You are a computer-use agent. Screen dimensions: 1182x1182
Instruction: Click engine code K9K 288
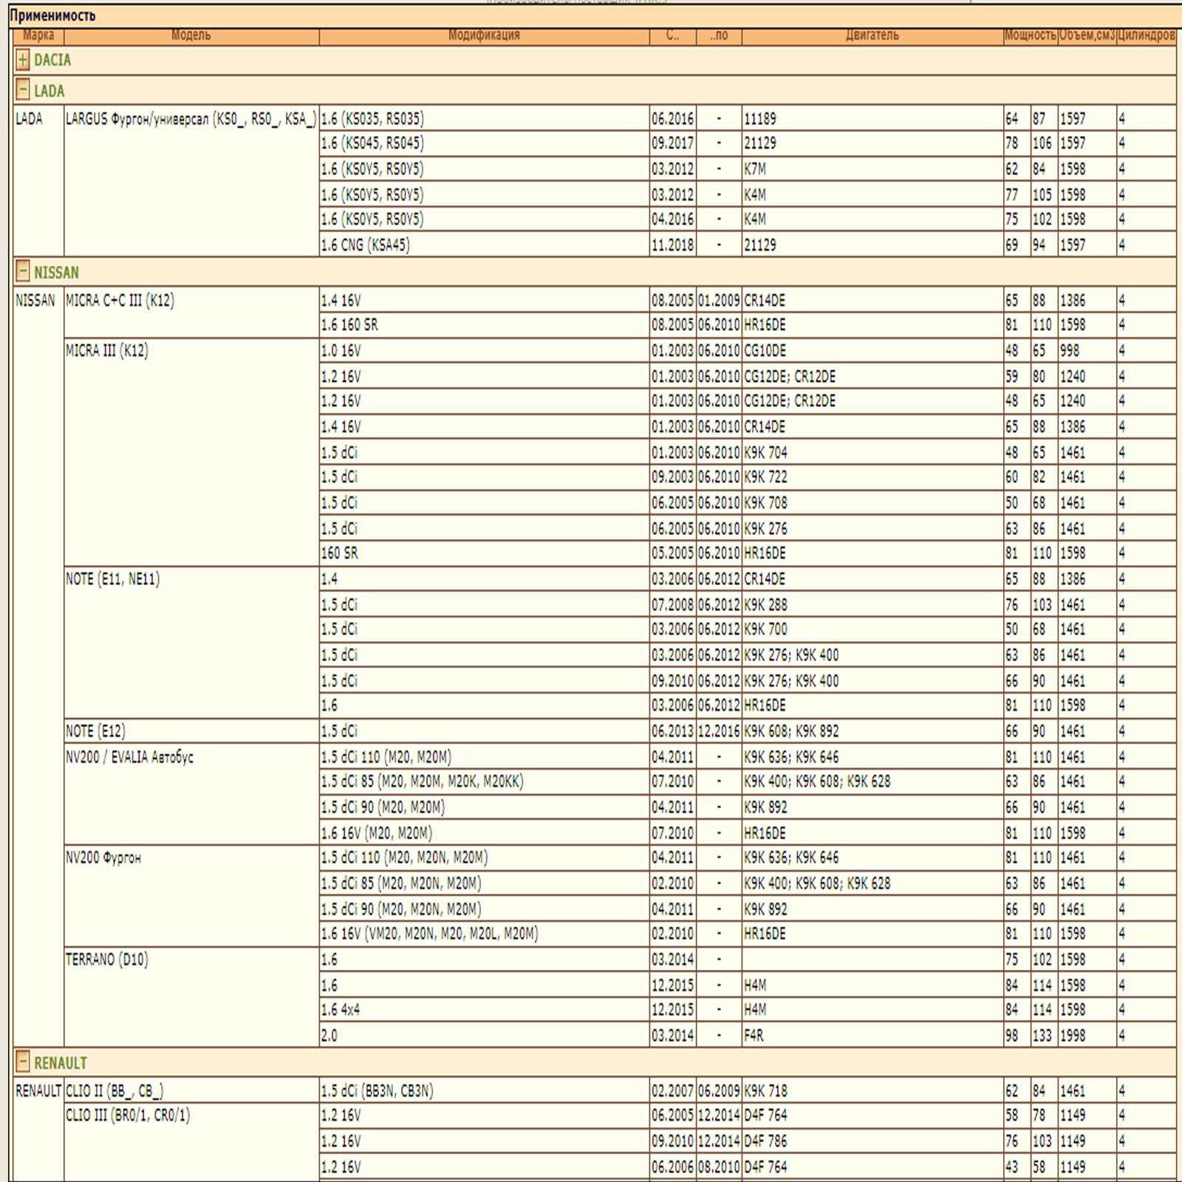[765, 605]
